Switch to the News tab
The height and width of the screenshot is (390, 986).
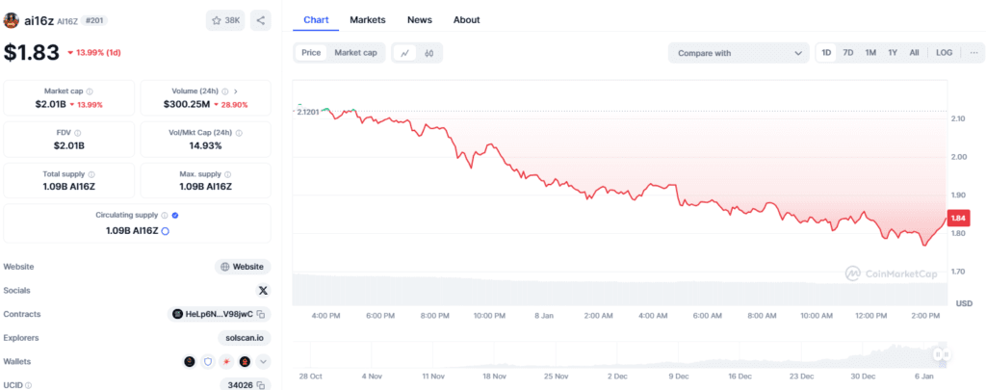(420, 19)
